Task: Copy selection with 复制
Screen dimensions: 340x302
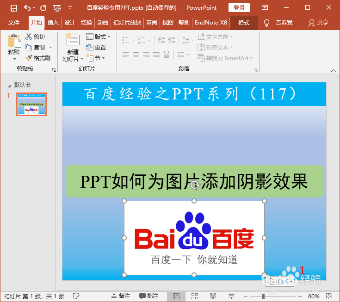Action: (35, 47)
